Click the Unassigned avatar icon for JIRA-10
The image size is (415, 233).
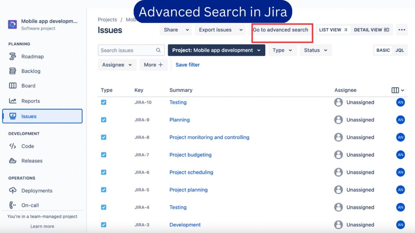click(x=338, y=102)
